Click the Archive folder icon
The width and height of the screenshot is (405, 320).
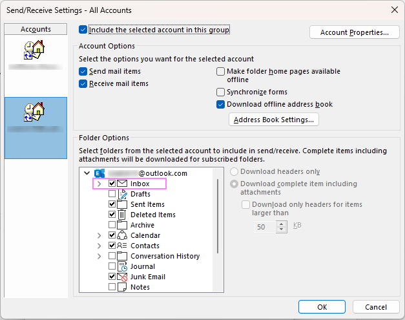122,225
